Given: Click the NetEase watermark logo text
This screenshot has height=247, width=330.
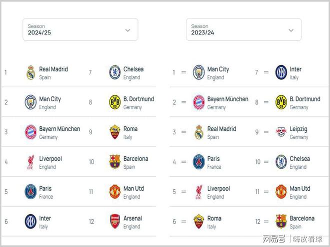Looking at the screenshot, I should pyautogui.click(x=274, y=239).
